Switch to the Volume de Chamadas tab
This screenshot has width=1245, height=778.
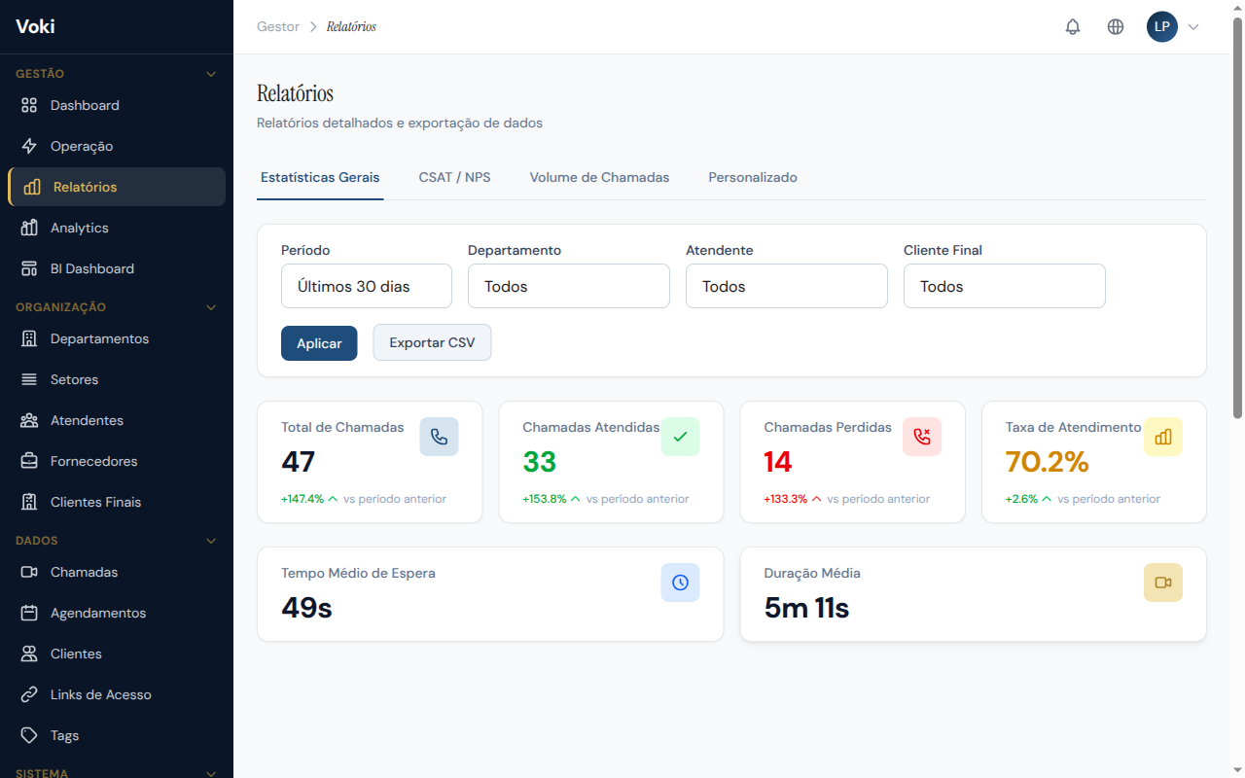[x=599, y=177]
